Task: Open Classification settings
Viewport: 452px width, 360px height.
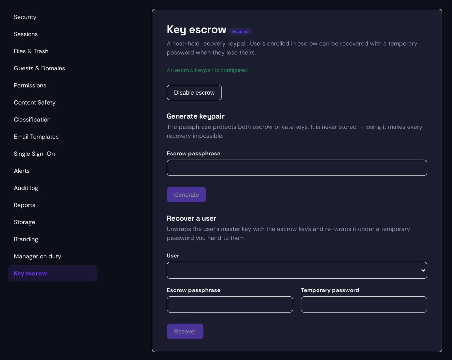Action: point(53,120)
